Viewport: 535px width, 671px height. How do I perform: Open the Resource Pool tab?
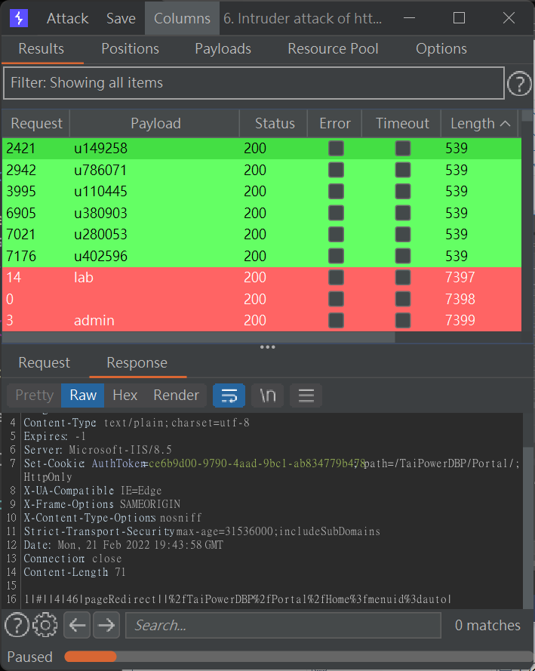pos(333,49)
